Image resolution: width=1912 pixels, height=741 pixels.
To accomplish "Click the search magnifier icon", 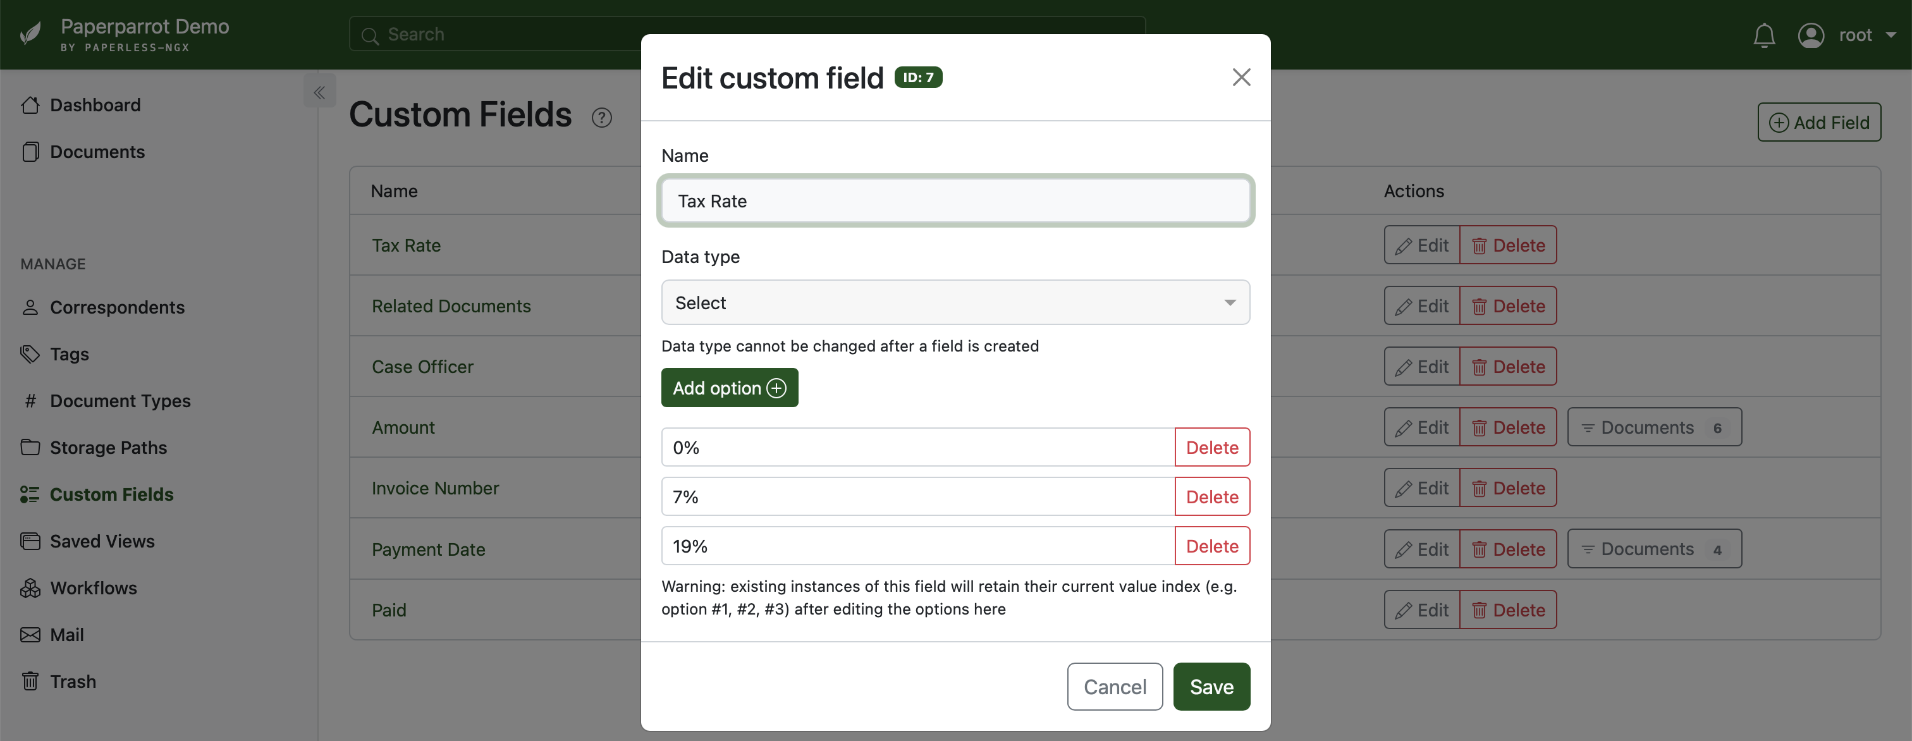I will click(x=371, y=35).
